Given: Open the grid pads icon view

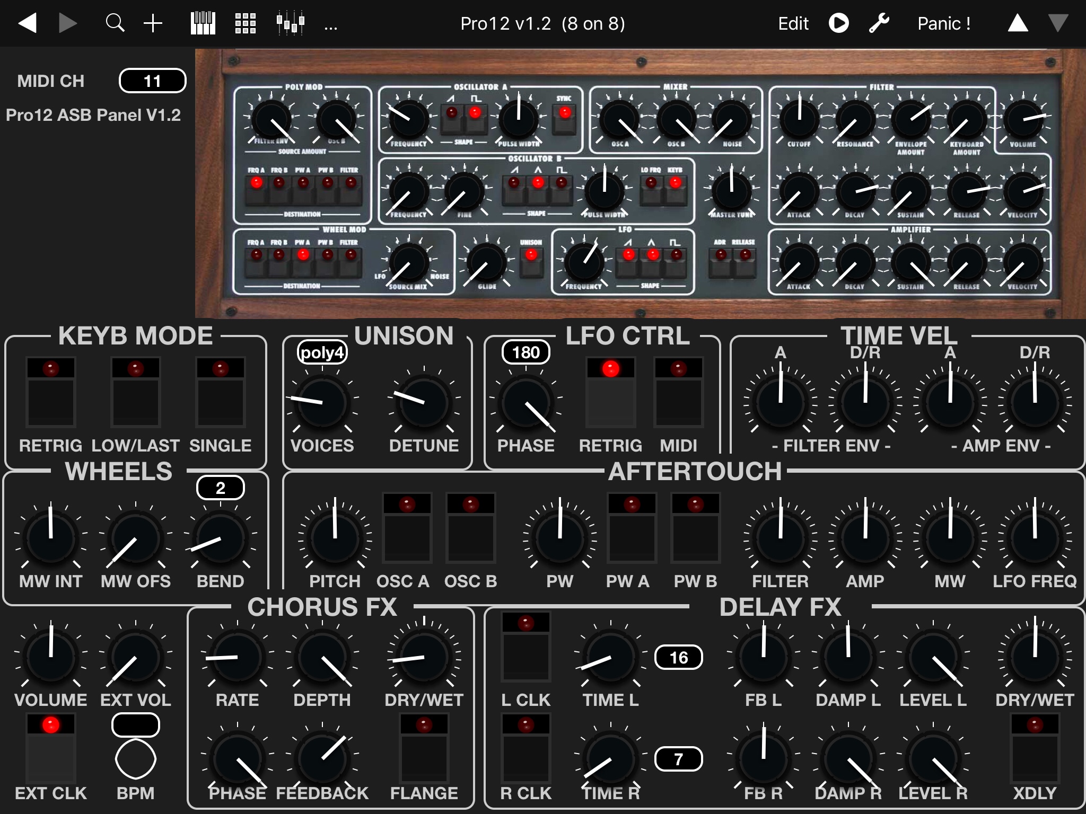Looking at the screenshot, I should pos(246,23).
